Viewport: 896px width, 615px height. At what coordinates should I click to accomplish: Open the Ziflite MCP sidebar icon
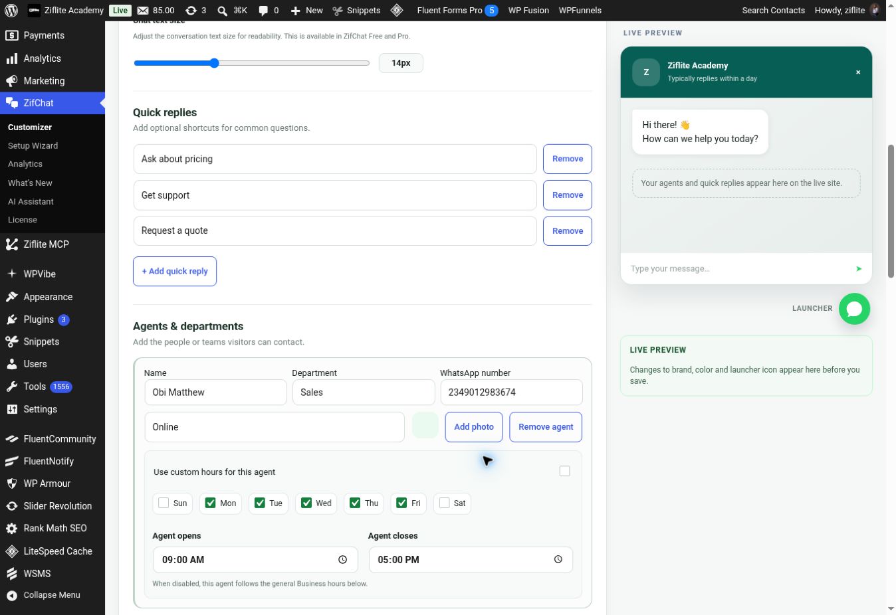coord(12,244)
